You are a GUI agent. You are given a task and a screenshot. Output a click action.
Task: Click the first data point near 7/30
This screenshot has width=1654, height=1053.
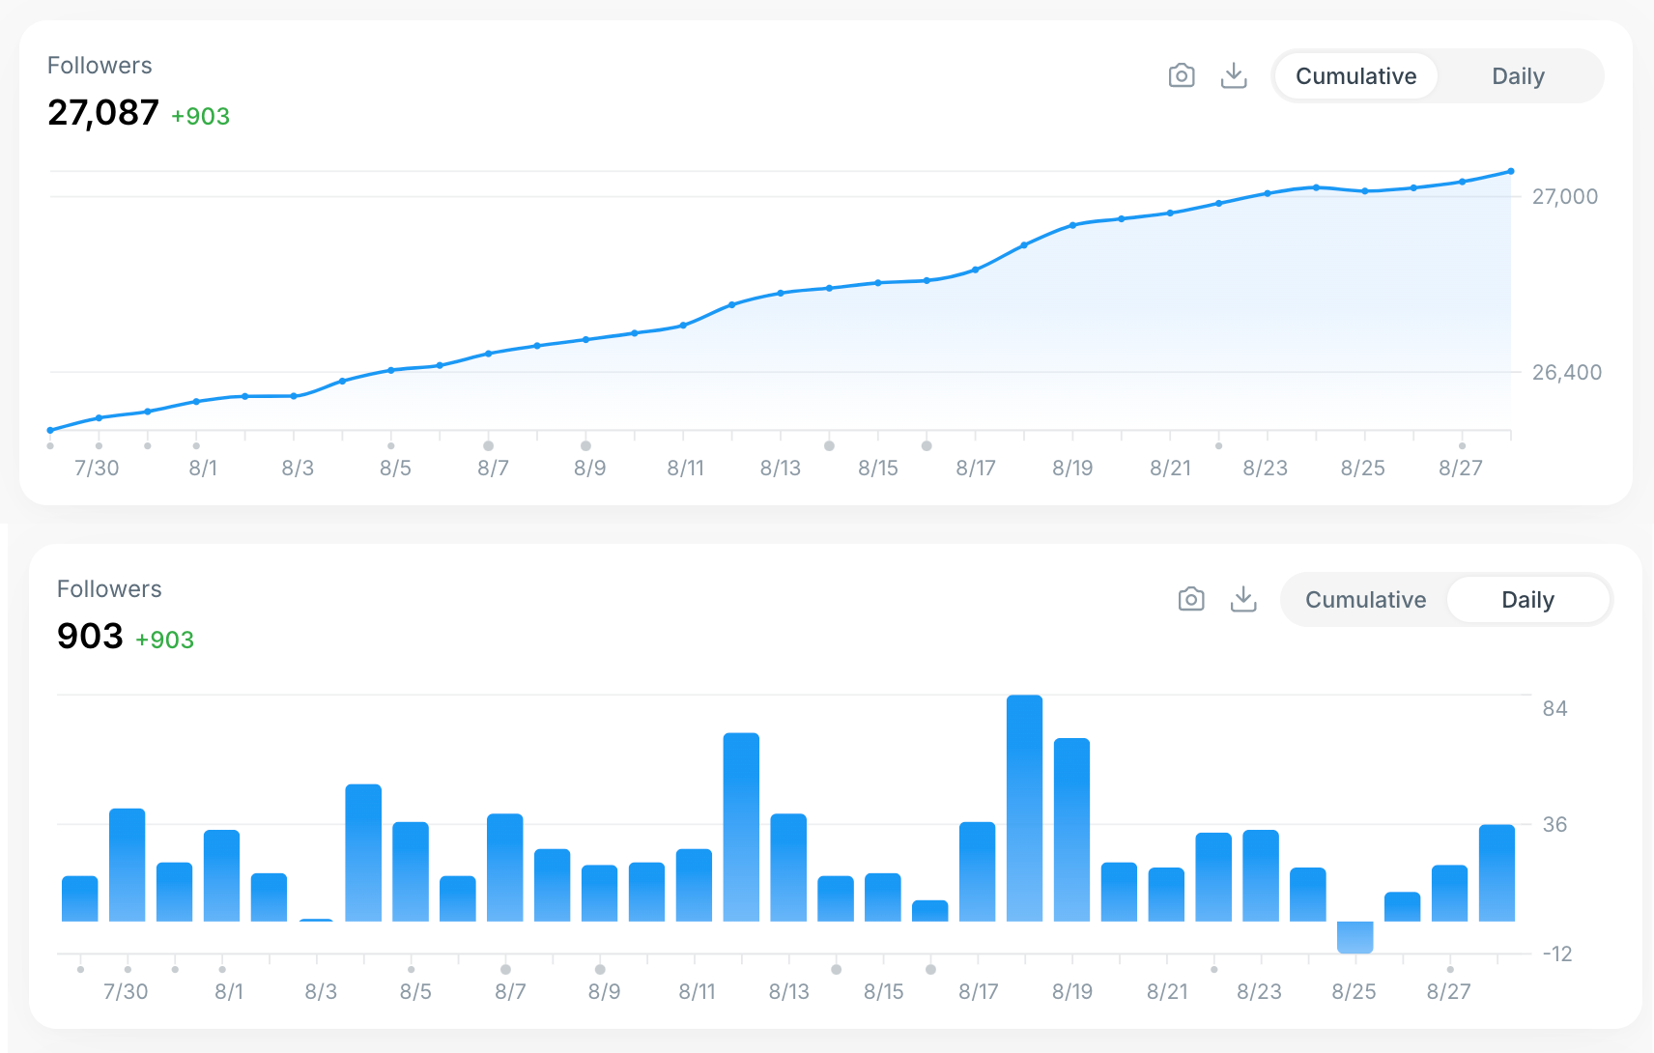pos(48,429)
